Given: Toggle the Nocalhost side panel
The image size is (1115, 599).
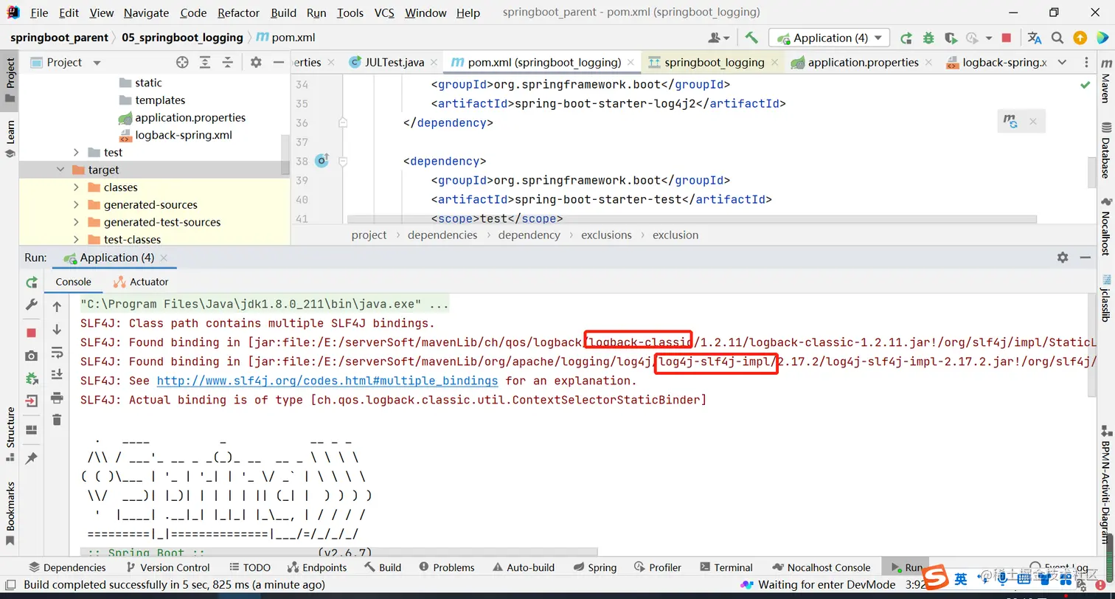Looking at the screenshot, I should [1105, 227].
